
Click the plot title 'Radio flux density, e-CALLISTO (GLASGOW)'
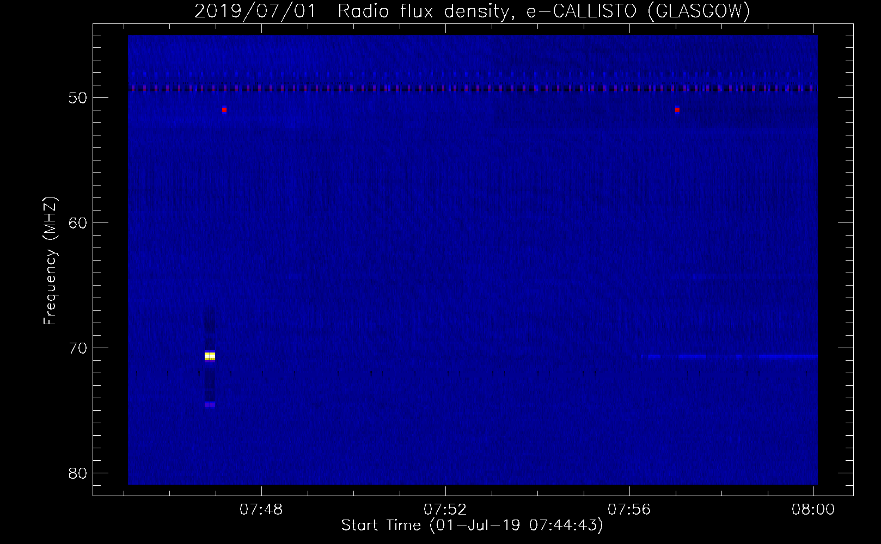point(544,11)
